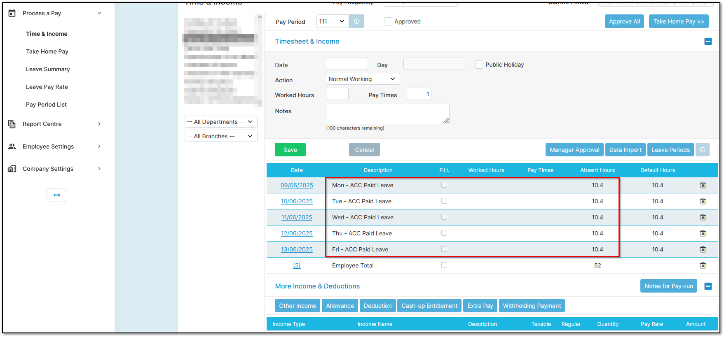Image resolution: width=724 pixels, height=337 pixels.
Task: Click the Process a Pay clipboard icon
Action: click(12, 13)
